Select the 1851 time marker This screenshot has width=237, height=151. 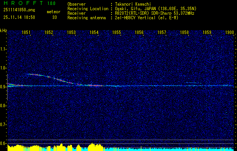pos(26,33)
